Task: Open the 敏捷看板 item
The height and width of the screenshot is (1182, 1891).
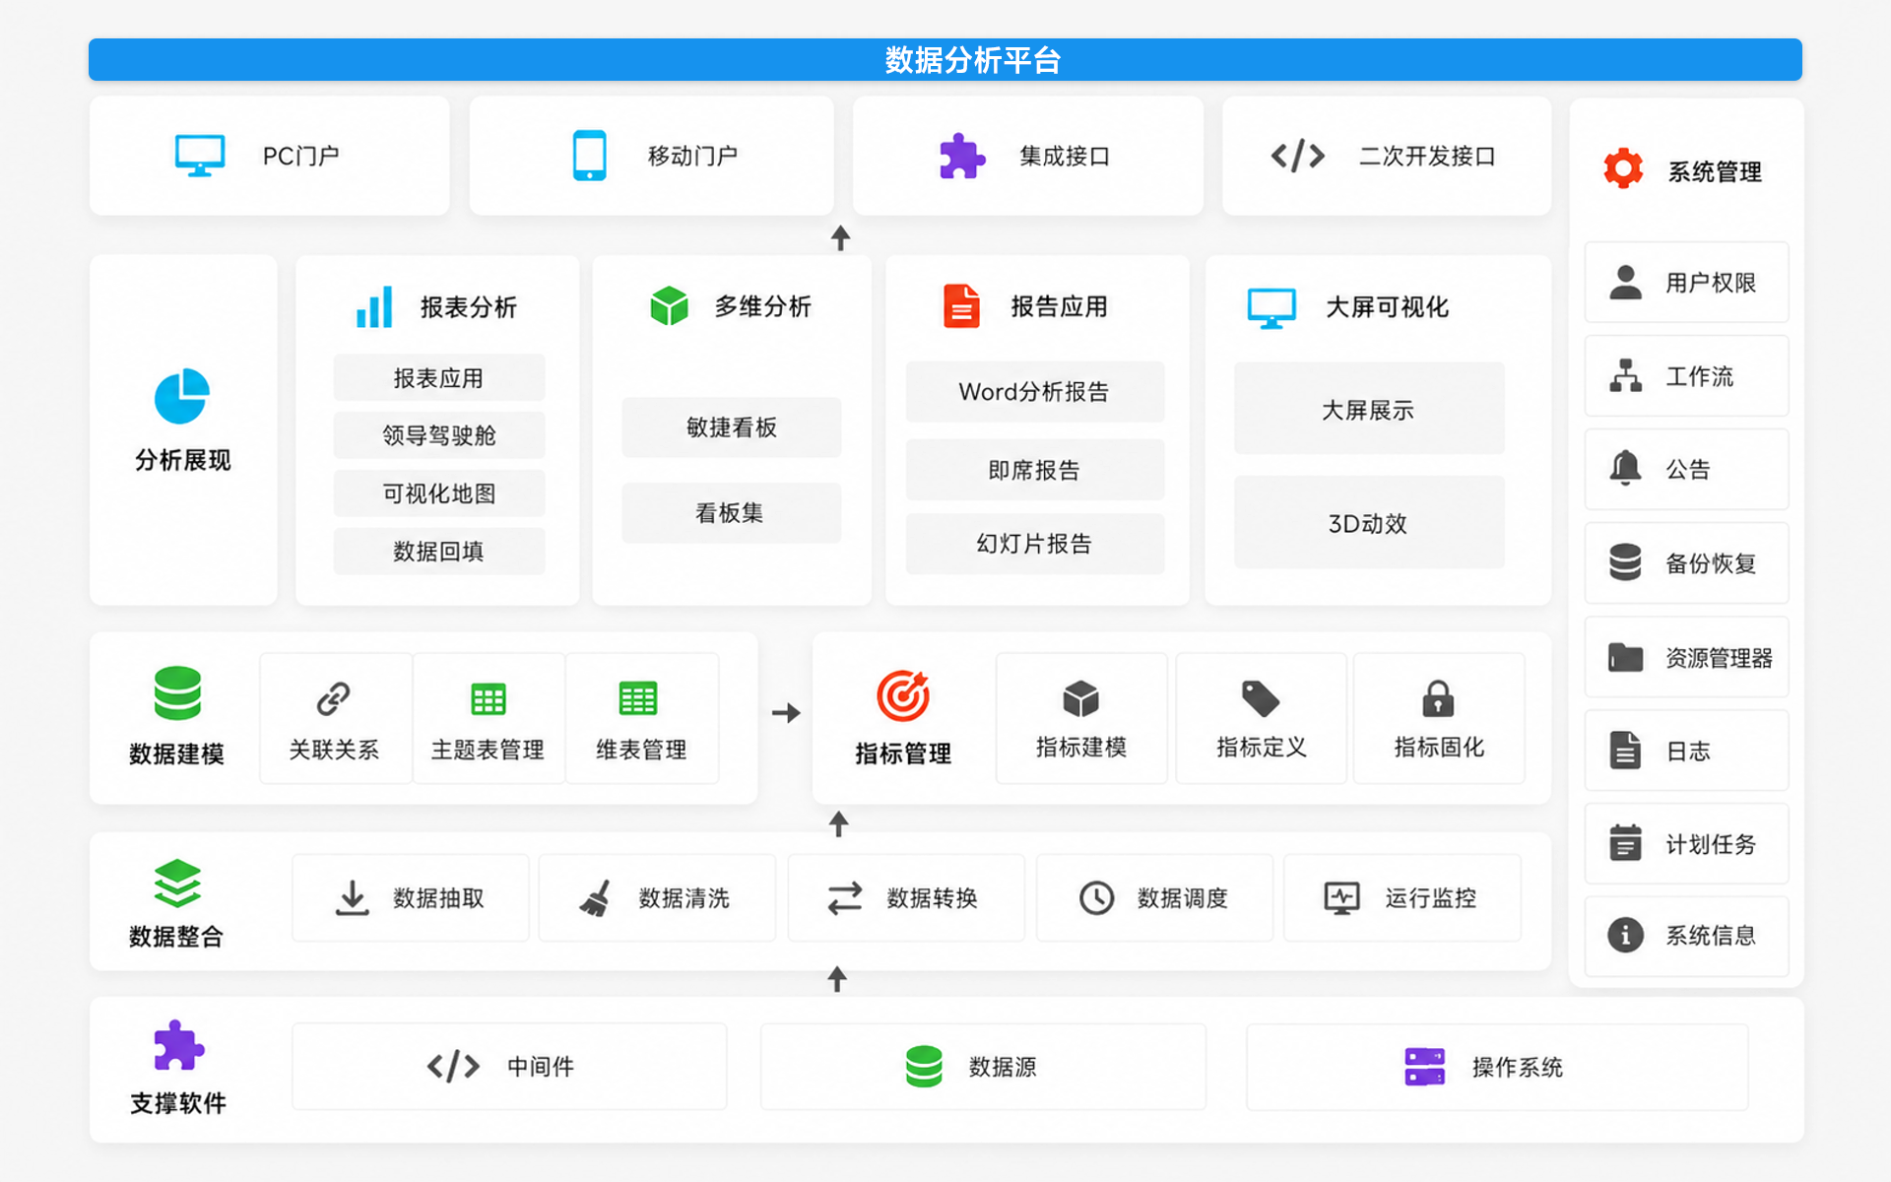Action: (732, 427)
